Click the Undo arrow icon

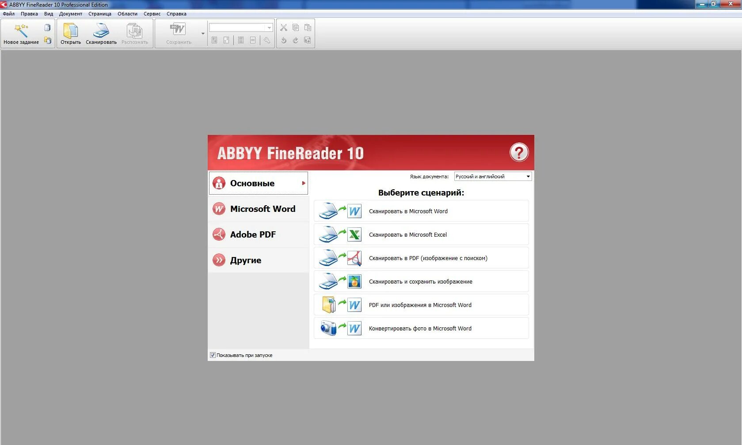(x=284, y=40)
